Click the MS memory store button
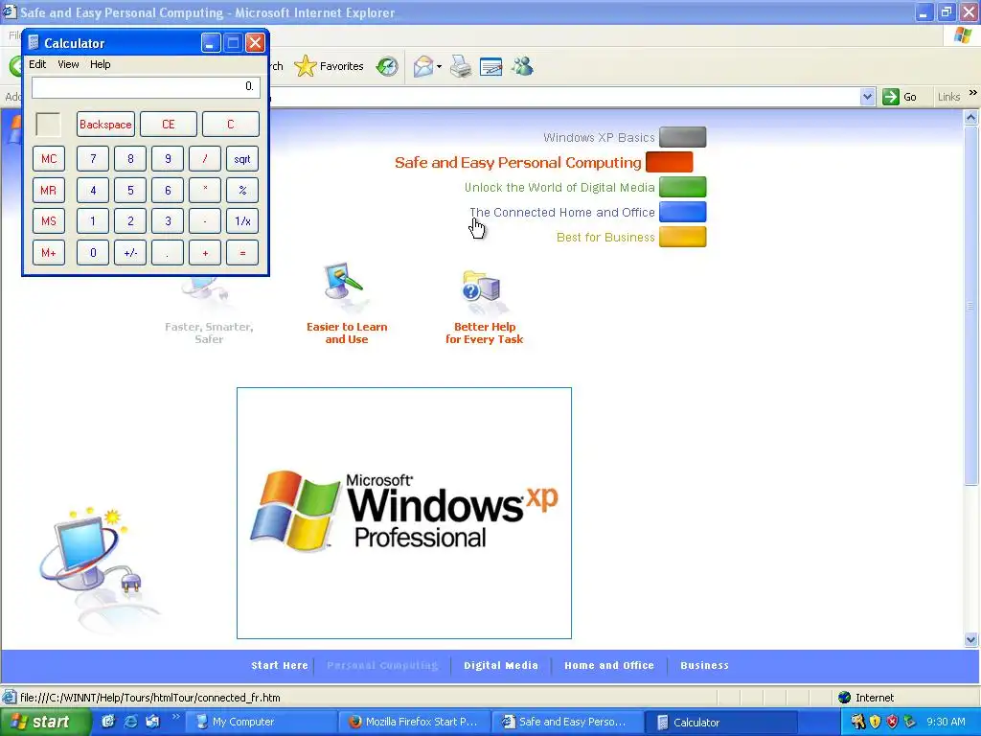Image resolution: width=981 pixels, height=736 pixels. pos(49,221)
